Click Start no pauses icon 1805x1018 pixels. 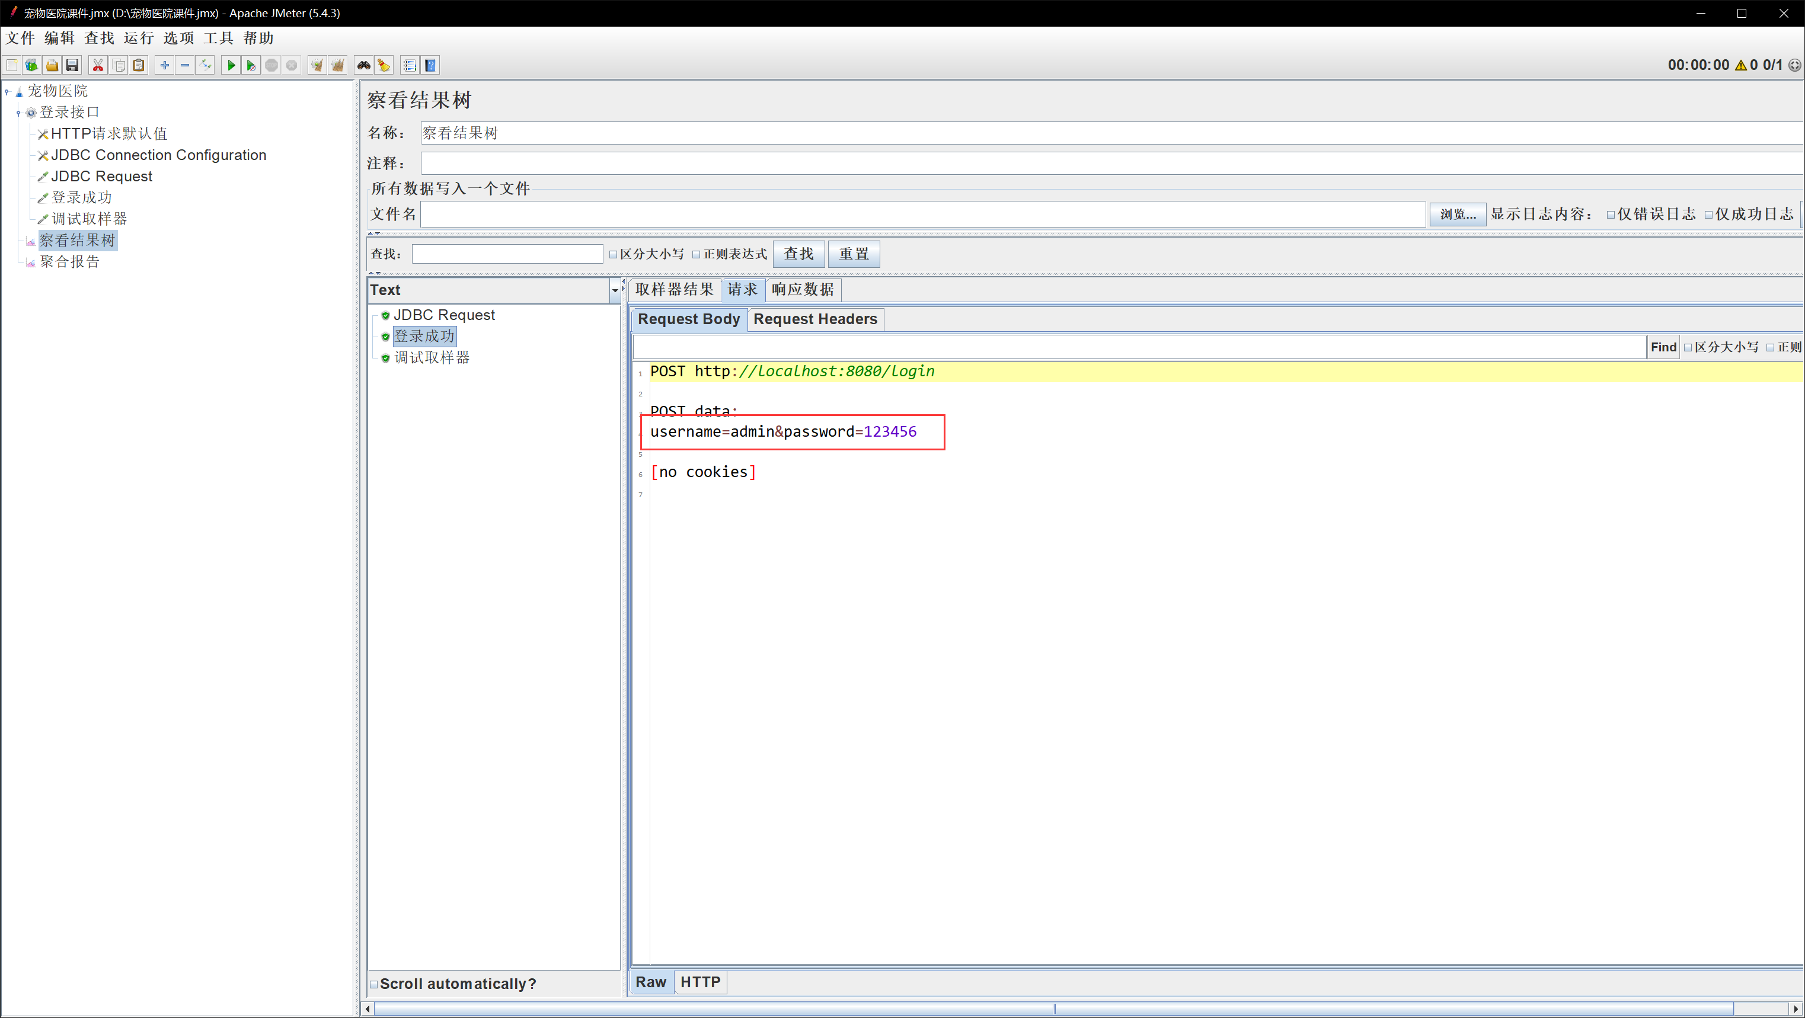point(251,65)
